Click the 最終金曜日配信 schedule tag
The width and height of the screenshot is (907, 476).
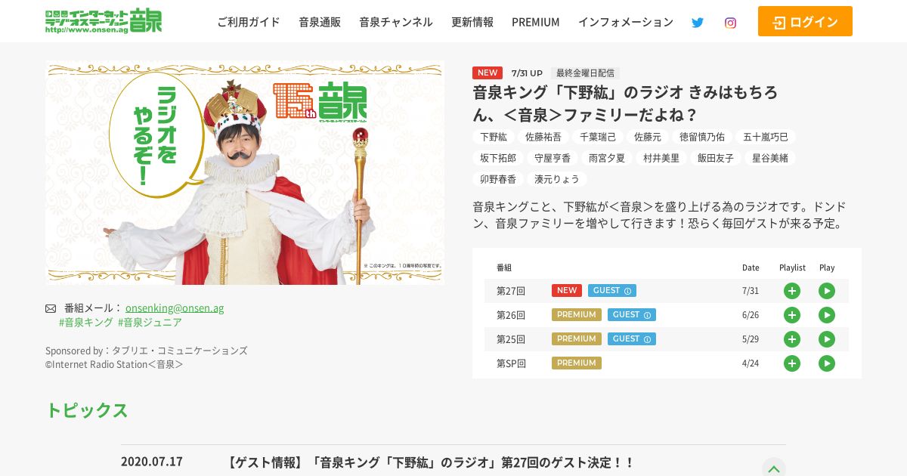click(585, 73)
